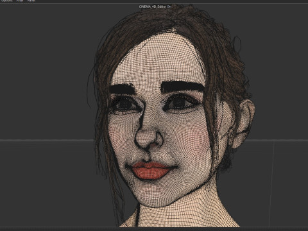The height and width of the screenshot is (231, 308).
Task: Click the forehead mesh polygons
Action: coord(158,60)
